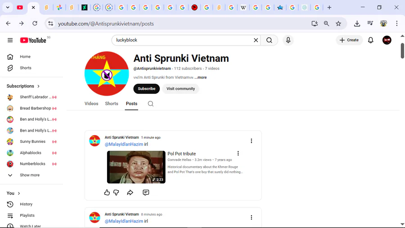The image size is (405, 228).
Task: Open the options menu of the 1 minute ago post
Action: (251, 141)
